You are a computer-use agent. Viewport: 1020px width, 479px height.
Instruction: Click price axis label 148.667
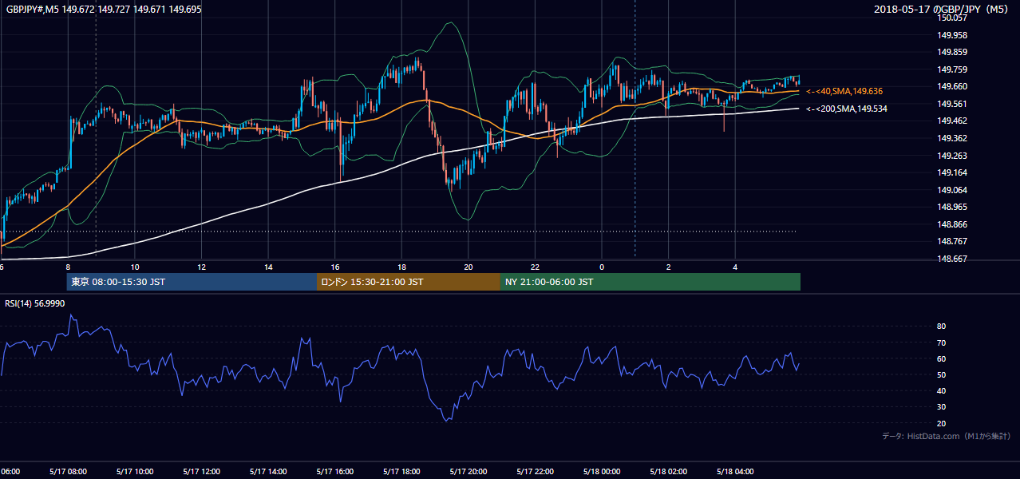[953, 259]
